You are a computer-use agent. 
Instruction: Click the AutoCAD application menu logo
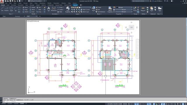click(x=2, y=2)
